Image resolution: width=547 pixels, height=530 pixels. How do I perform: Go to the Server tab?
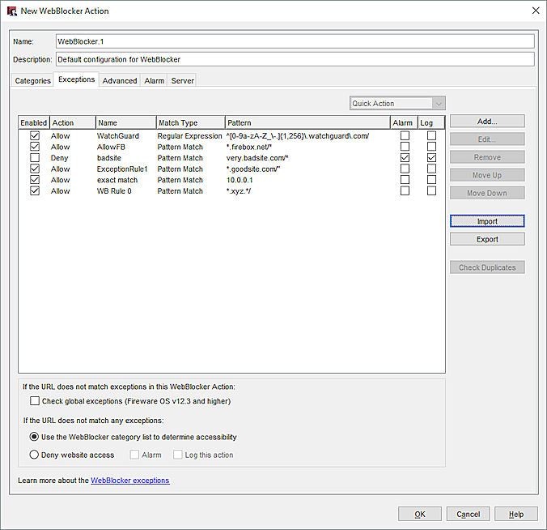click(182, 80)
